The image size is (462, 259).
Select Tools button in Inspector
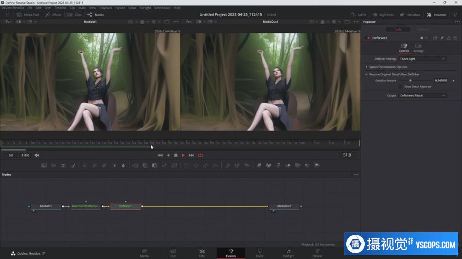coord(398,30)
